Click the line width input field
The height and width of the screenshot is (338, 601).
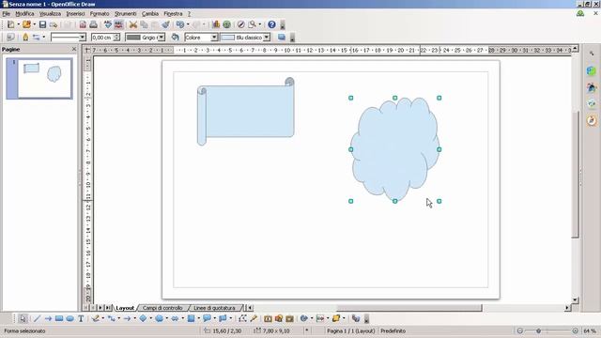[102, 38]
